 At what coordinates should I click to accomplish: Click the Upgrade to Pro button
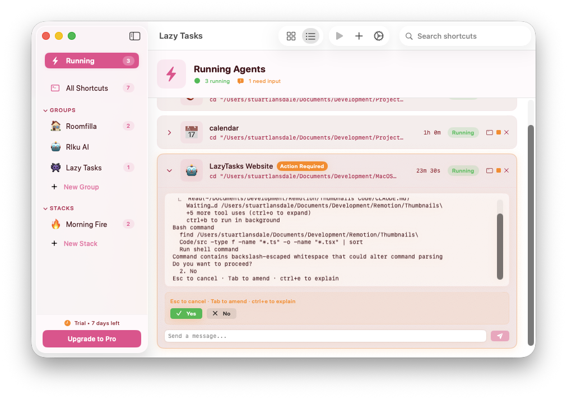coord(91,338)
